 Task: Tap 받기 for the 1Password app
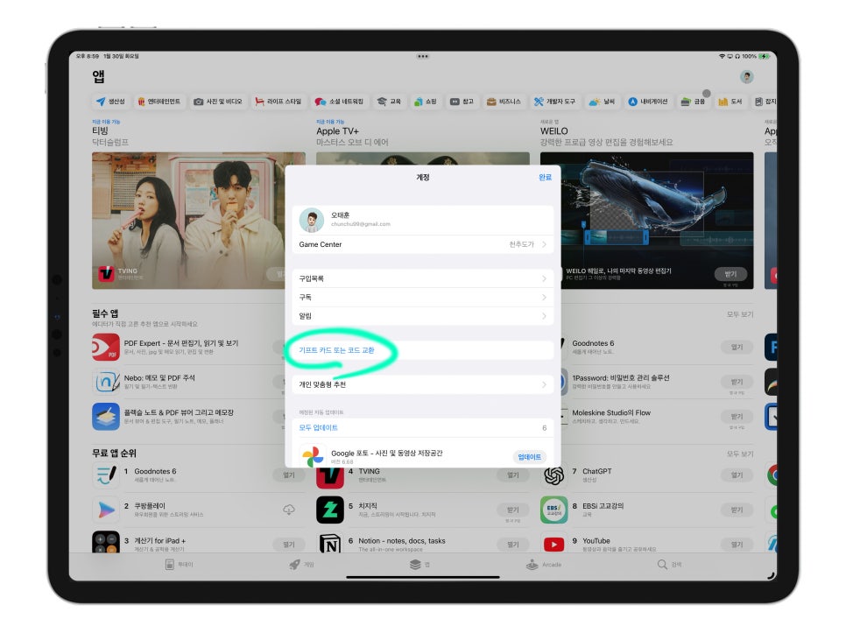[x=737, y=382]
